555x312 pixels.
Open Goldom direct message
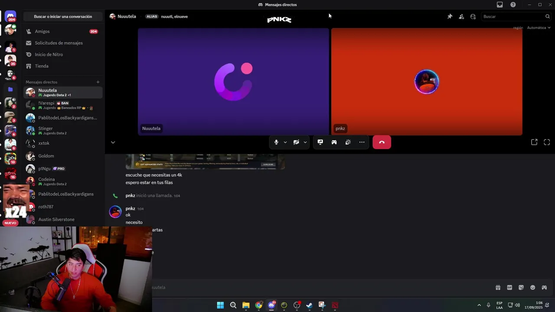pyautogui.click(x=63, y=156)
